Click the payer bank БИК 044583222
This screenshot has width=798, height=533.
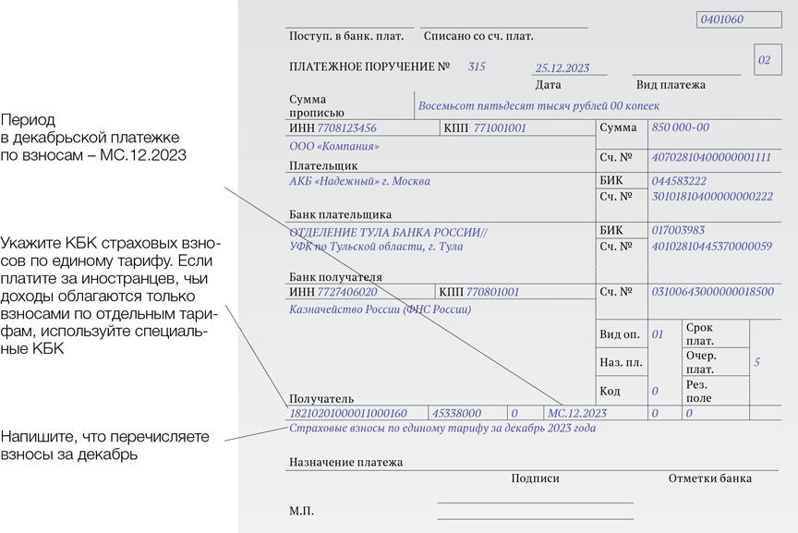click(678, 182)
